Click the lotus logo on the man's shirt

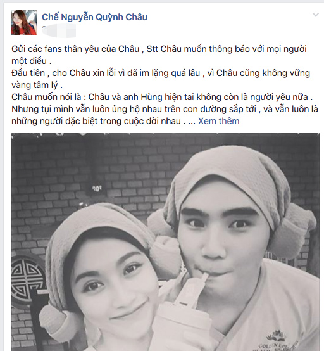[x=277, y=336]
